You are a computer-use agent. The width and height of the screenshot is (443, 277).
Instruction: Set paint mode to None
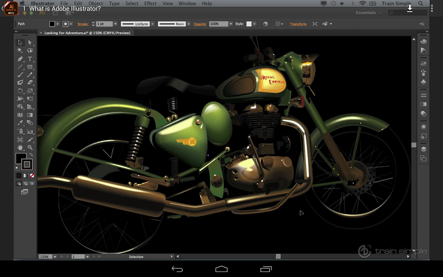[x=32, y=176]
